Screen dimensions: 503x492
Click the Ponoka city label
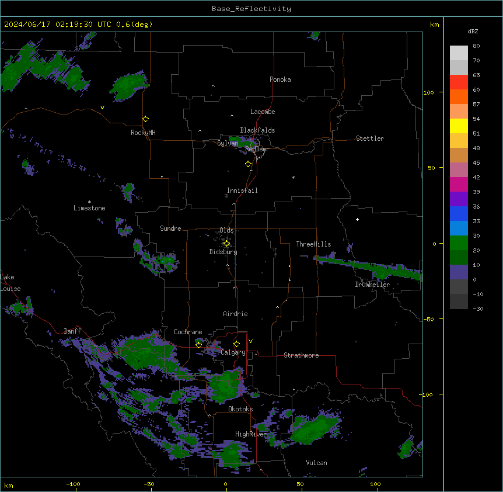pyautogui.click(x=280, y=79)
